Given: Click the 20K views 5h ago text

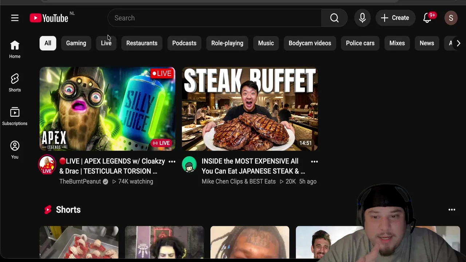Looking at the screenshot, I should click(x=298, y=181).
